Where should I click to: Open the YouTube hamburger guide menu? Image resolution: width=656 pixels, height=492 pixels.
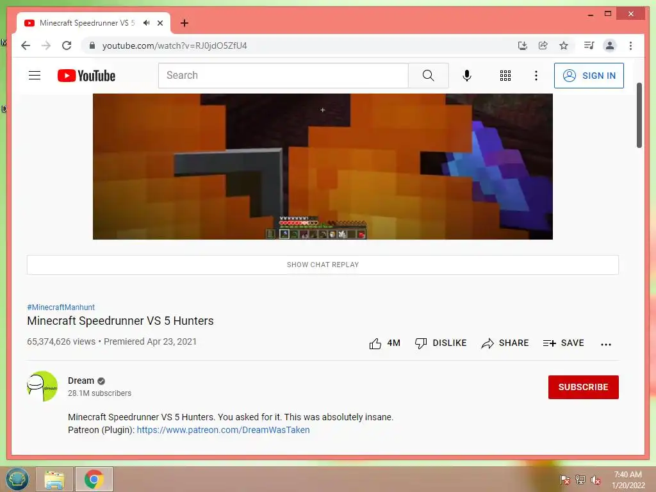pos(35,76)
